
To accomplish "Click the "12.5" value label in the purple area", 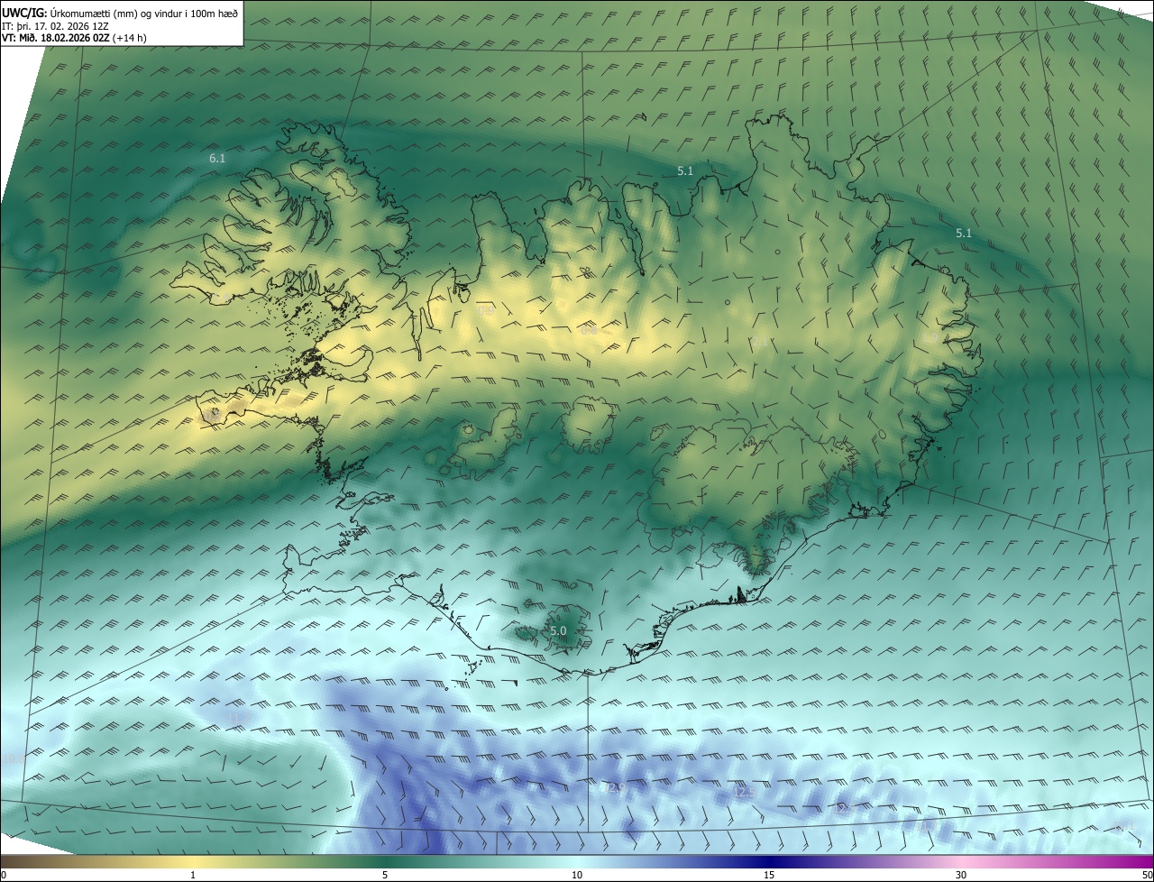I will click(743, 792).
